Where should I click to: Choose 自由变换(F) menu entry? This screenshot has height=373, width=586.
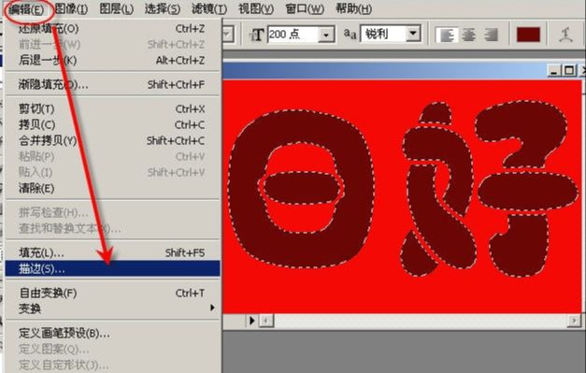112,293
